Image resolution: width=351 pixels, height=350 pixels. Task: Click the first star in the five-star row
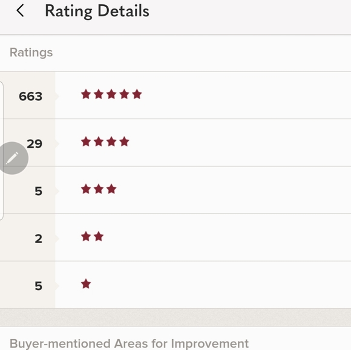86,94
